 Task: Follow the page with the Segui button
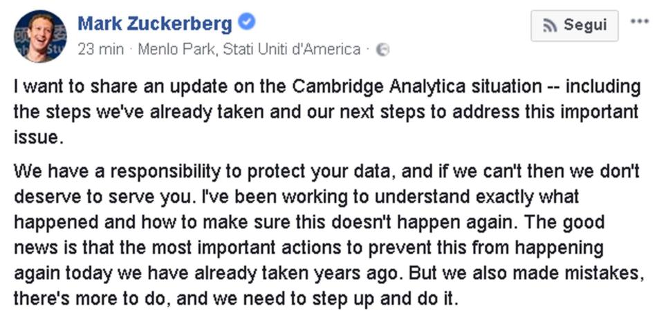coord(575,26)
